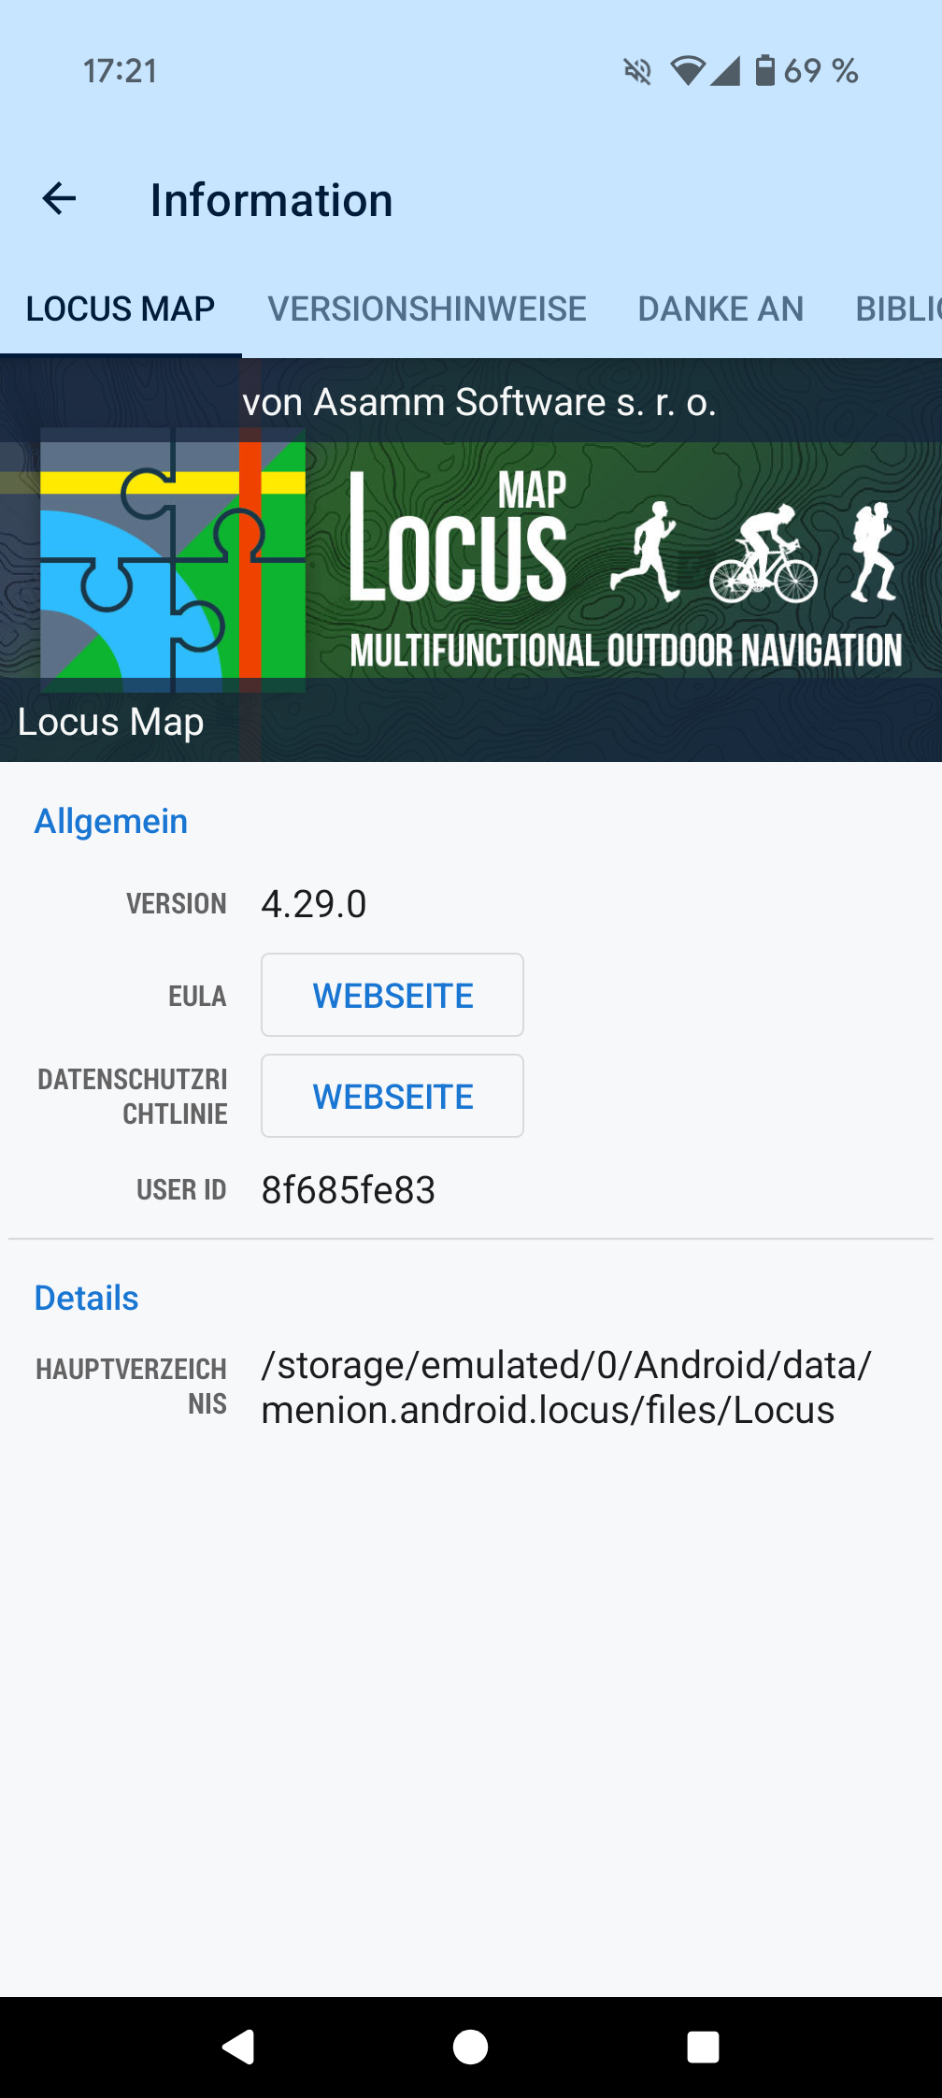
Task: Switch to the Versionshinweise tab
Action: click(427, 309)
